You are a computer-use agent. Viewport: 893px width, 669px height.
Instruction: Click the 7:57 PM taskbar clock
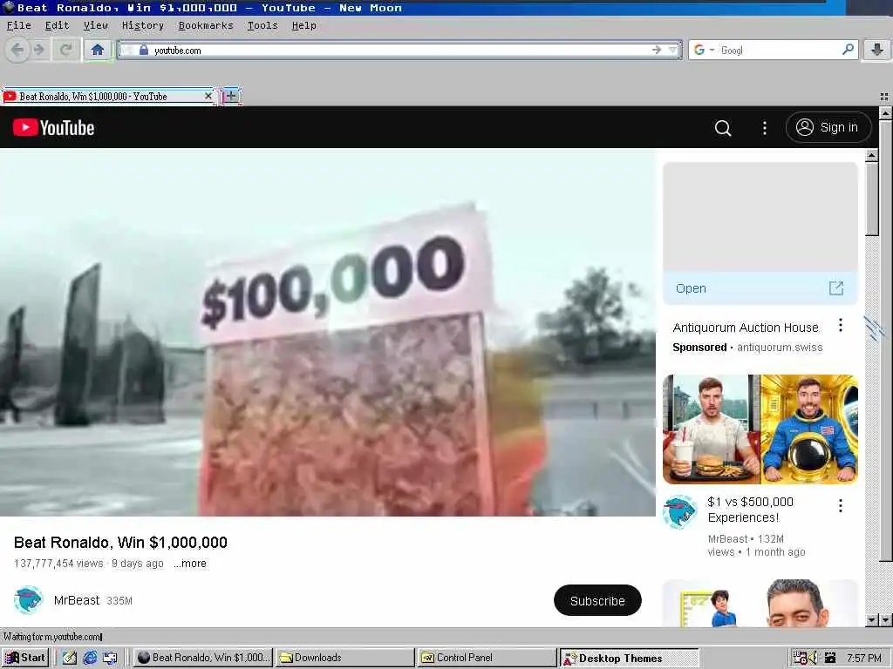[x=864, y=658]
